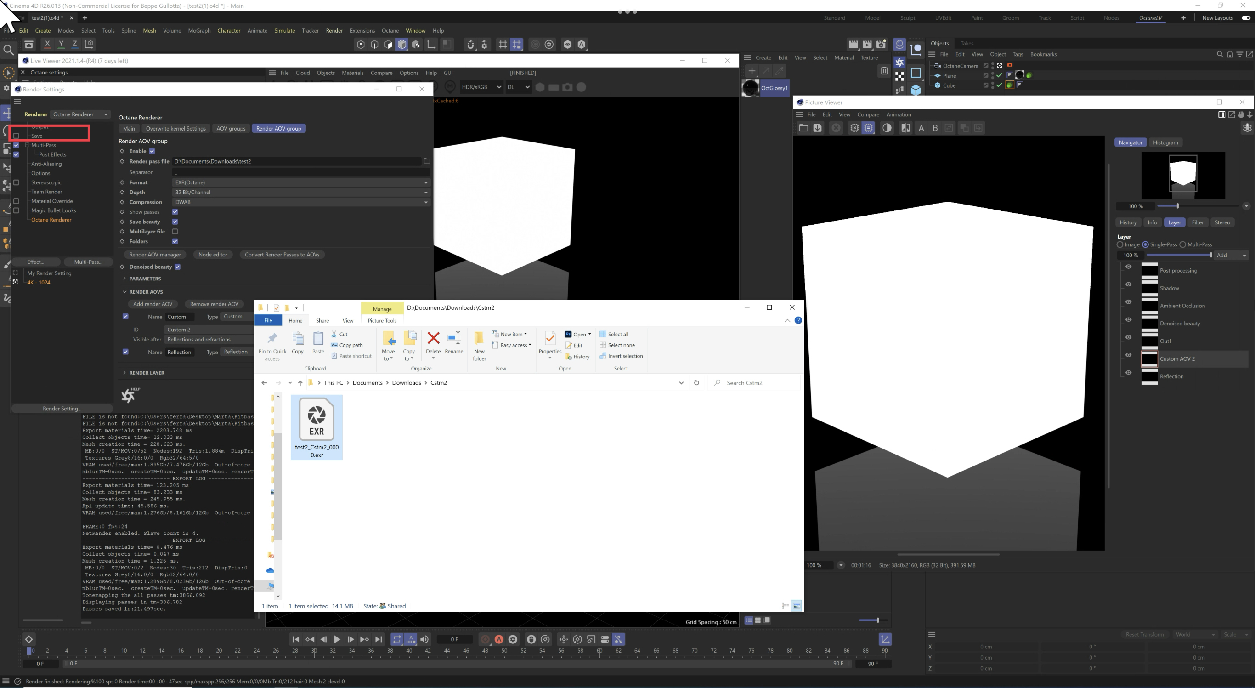The width and height of the screenshot is (1255, 688).
Task: Open the folder browse icon for Render pass file
Action: [x=427, y=161]
